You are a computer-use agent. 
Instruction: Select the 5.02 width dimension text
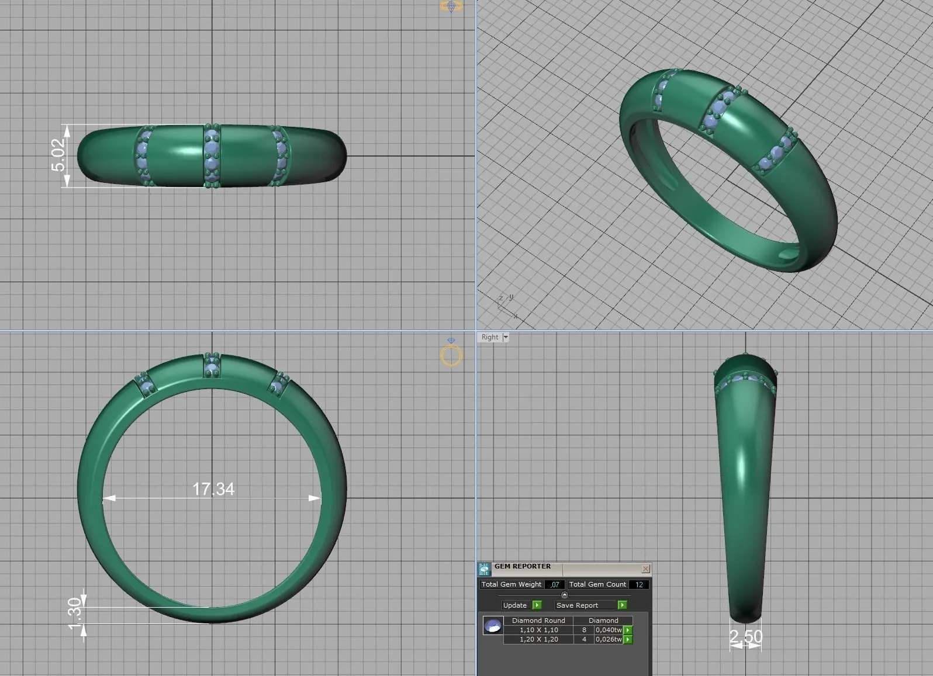[x=58, y=155]
